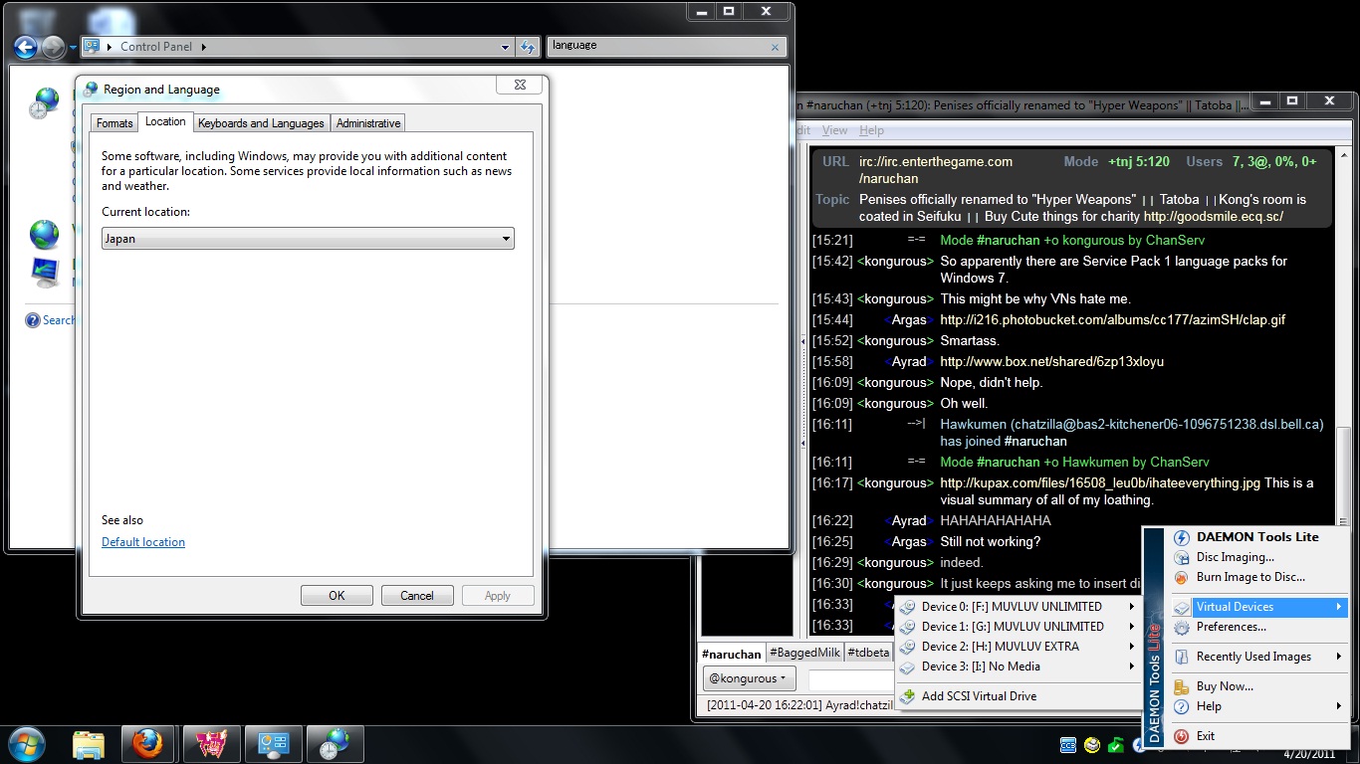Open the goodsmile.ecq.sc link in the topic

click(1213, 217)
